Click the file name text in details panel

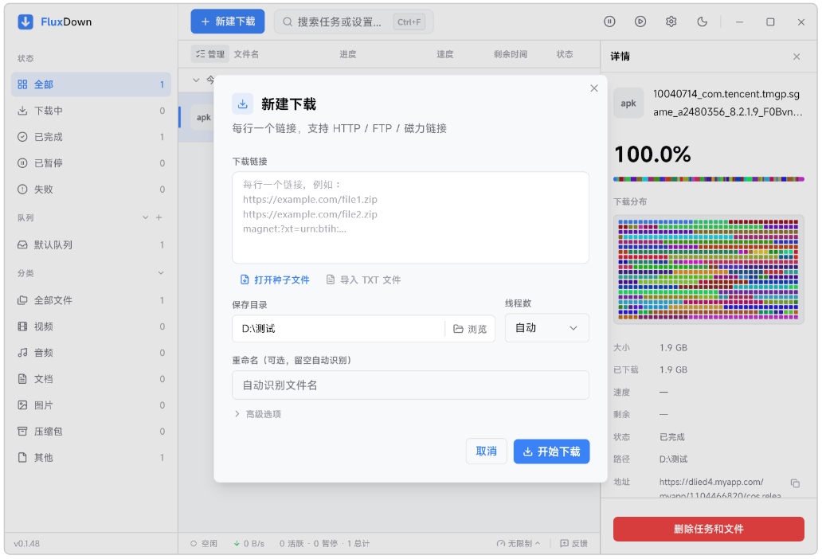[x=728, y=103]
